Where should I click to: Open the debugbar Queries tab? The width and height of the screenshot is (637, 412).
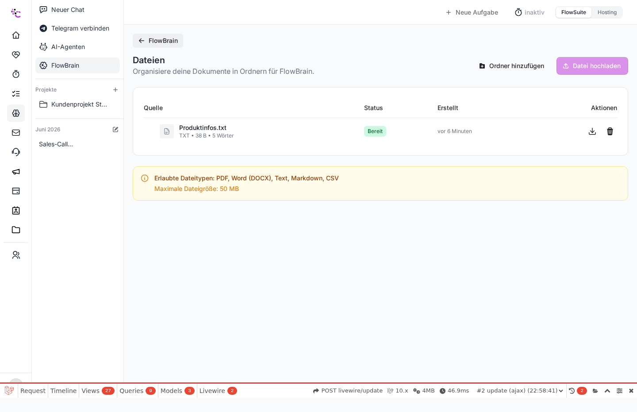138,391
